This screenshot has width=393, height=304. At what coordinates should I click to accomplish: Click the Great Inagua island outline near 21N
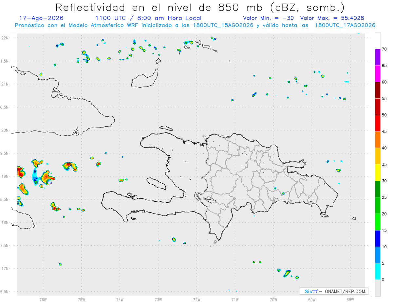144,78
